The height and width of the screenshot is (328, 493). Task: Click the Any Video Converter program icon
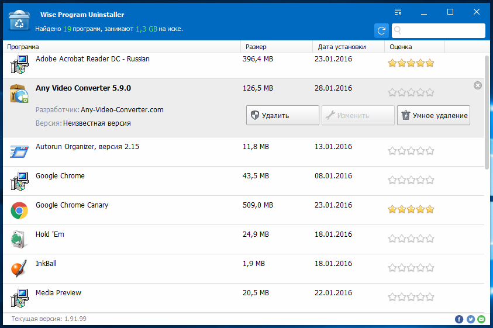pos(19,94)
